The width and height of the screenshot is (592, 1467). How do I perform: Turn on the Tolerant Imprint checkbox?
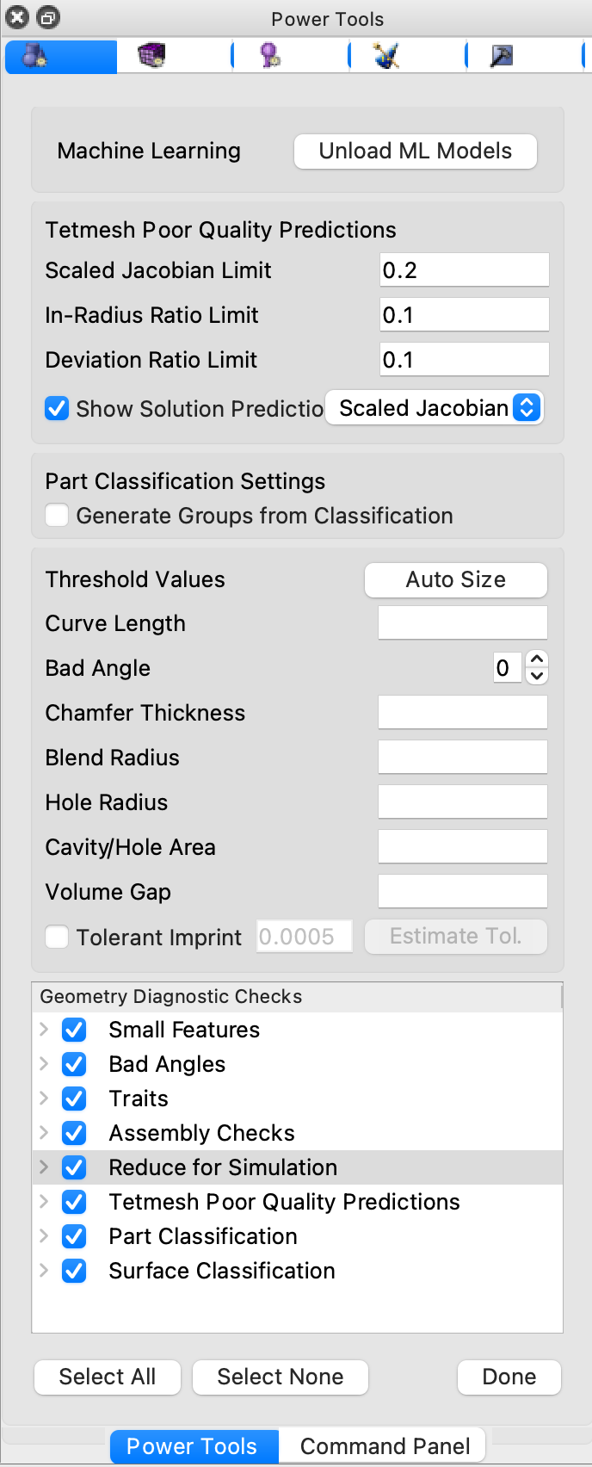click(57, 937)
